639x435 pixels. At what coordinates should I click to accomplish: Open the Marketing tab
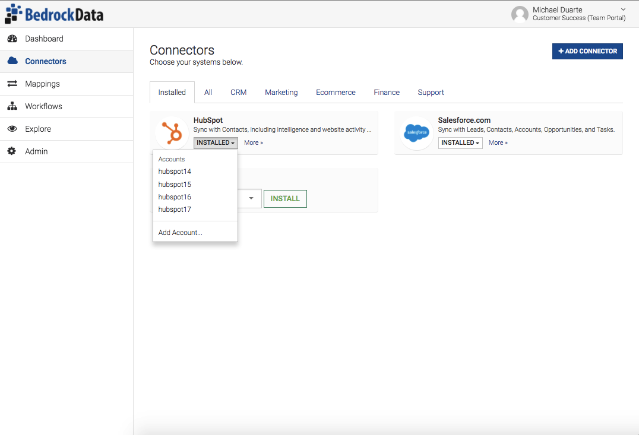[x=281, y=93]
